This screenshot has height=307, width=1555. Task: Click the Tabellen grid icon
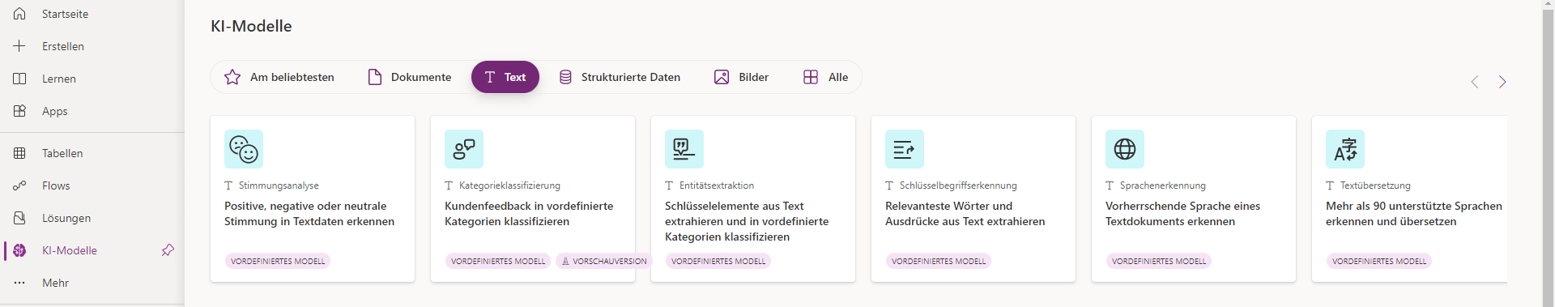point(19,153)
